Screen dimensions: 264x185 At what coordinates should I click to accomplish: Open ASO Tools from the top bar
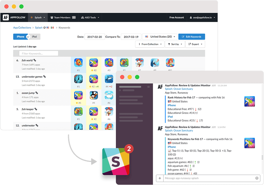[89, 17]
